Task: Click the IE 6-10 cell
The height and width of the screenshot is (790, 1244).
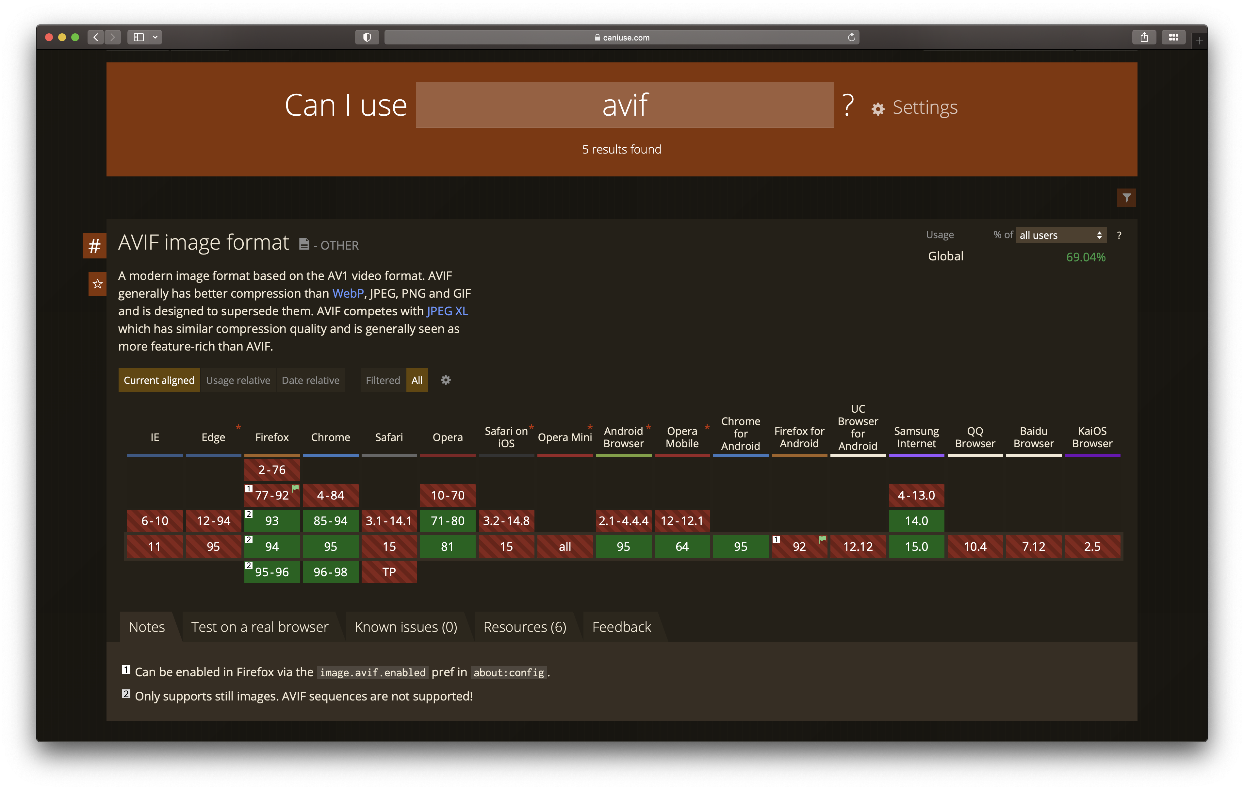Action: coord(155,521)
